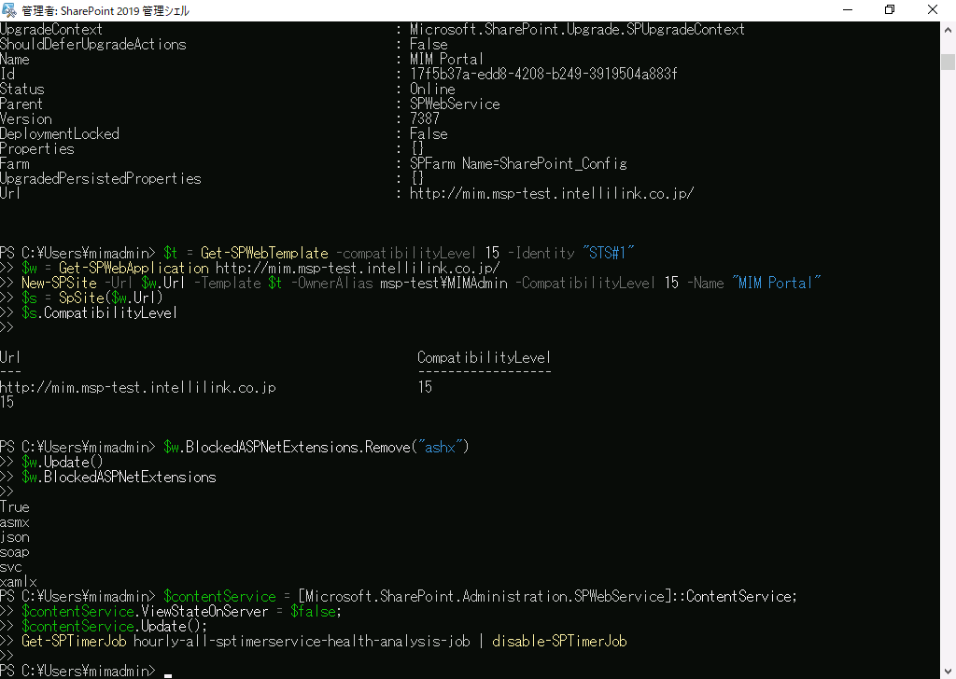Minimize the SharePoint 2019 shell window
This screenshot has width=956, height=679.
pyautogui.click(x=848, y=9)
